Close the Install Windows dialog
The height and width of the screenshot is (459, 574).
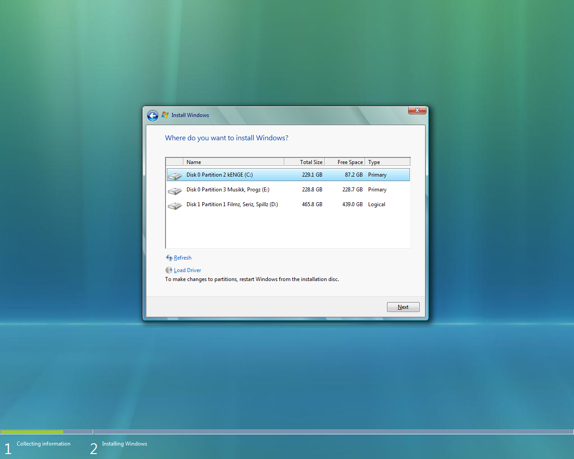point(417,110)
